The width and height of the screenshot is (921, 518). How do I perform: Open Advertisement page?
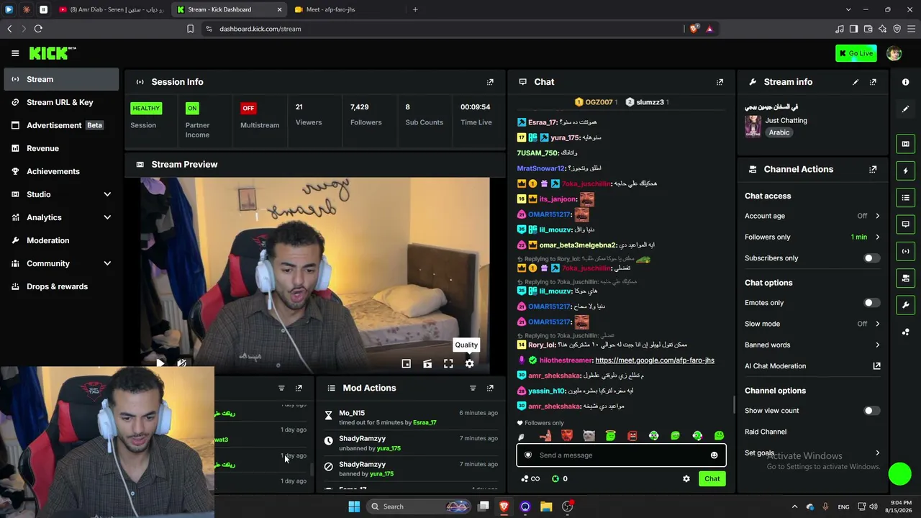(61, 125)
